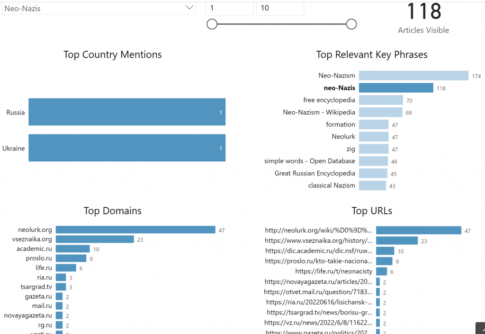This screenshot has height=334, width=485.
Task: Grab the right handle of the range slider
Action: point(351,24)
